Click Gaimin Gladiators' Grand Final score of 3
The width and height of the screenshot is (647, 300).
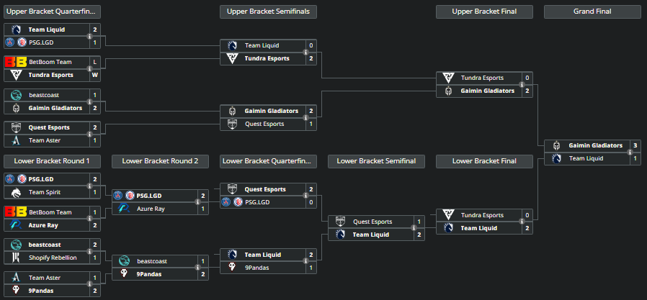(635, 145)
